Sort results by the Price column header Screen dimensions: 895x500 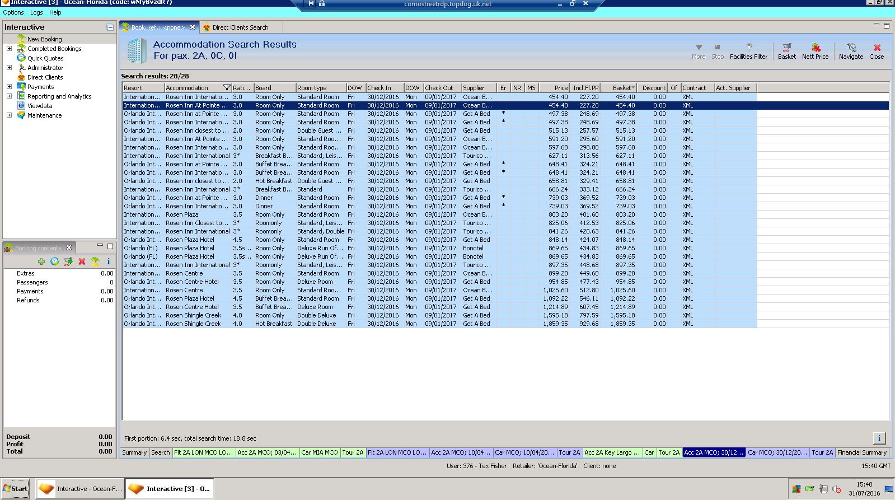tap(554, 88)
